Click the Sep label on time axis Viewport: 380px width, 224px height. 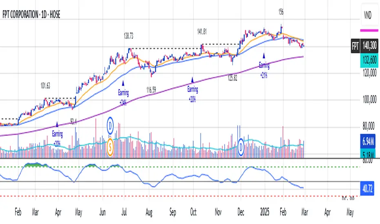(172, 212)
